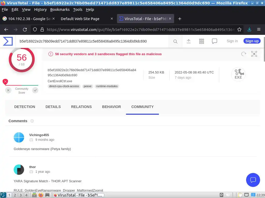The width and height of the screenshot is (265, 198).
Task: Click the reanalyze refresh icon
Action: click(244, 54)
